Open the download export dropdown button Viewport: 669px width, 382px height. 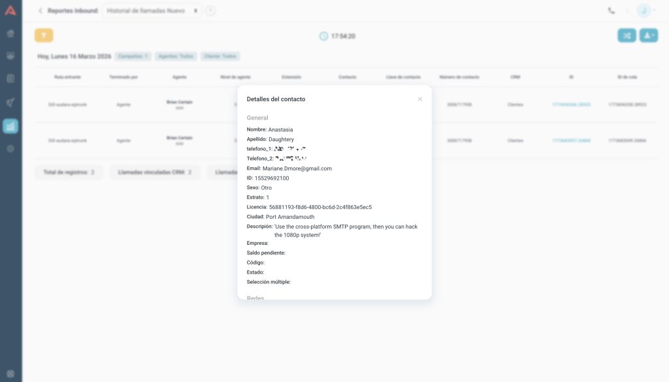[648, 36]
